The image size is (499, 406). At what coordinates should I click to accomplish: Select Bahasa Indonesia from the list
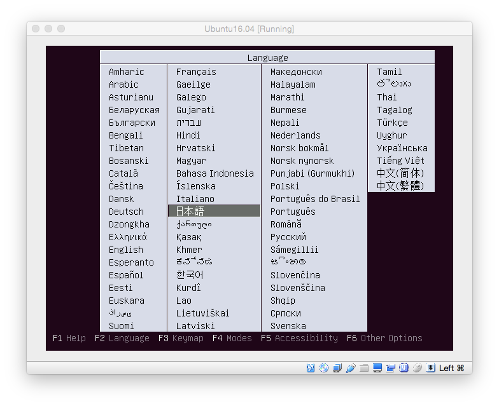coord(215,173)
